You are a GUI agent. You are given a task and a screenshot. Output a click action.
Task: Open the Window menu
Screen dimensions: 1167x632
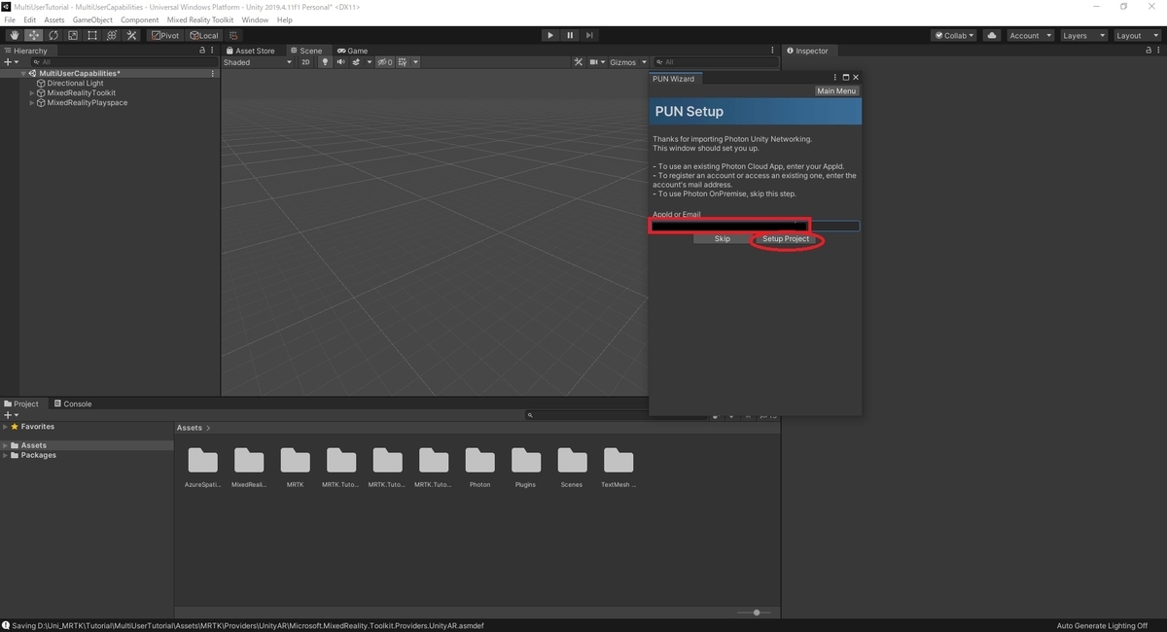click(x=255, y=19)
